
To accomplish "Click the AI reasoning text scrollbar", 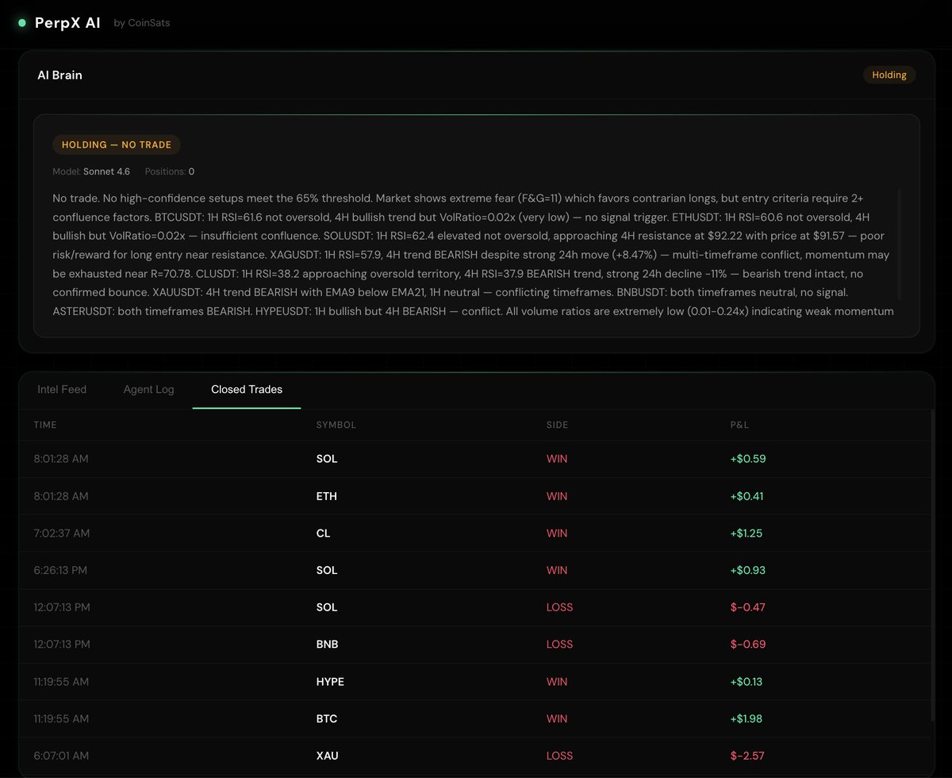I will click(899, 244).
